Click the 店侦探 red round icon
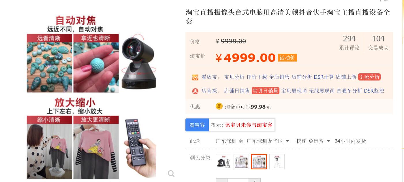Screen dimensions: 404x182 point(195,91)
